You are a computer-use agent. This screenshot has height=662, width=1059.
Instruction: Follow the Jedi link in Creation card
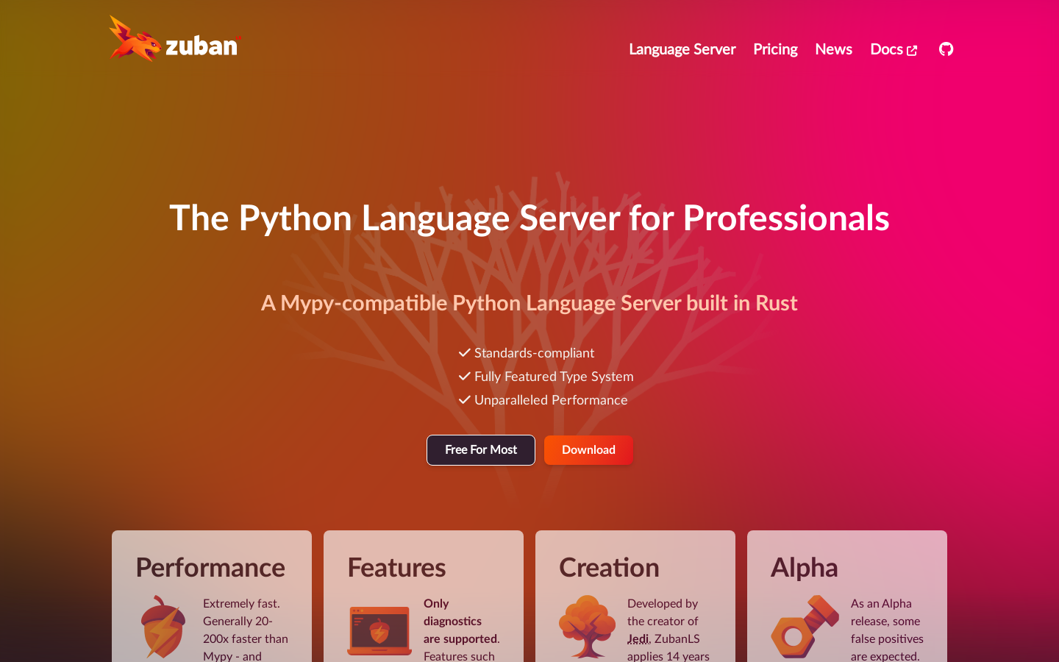click(x=638, y=638)
